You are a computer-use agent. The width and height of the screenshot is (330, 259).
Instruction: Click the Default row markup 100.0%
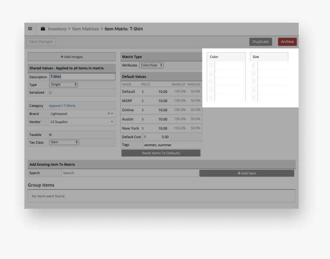pos(180,91)
